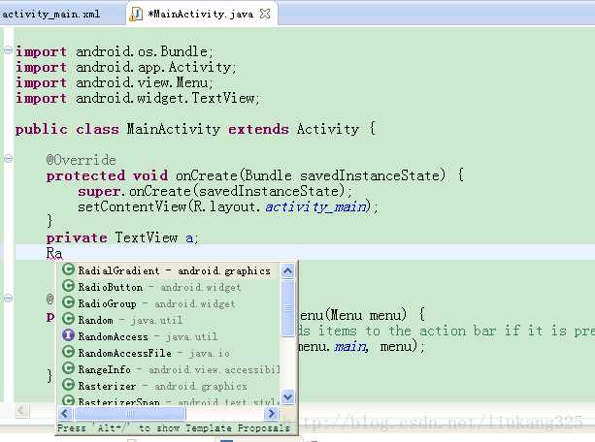The image size is (595, 442).
Task: Switch to the activity_main.xml tab
Action: coord(51,15)
